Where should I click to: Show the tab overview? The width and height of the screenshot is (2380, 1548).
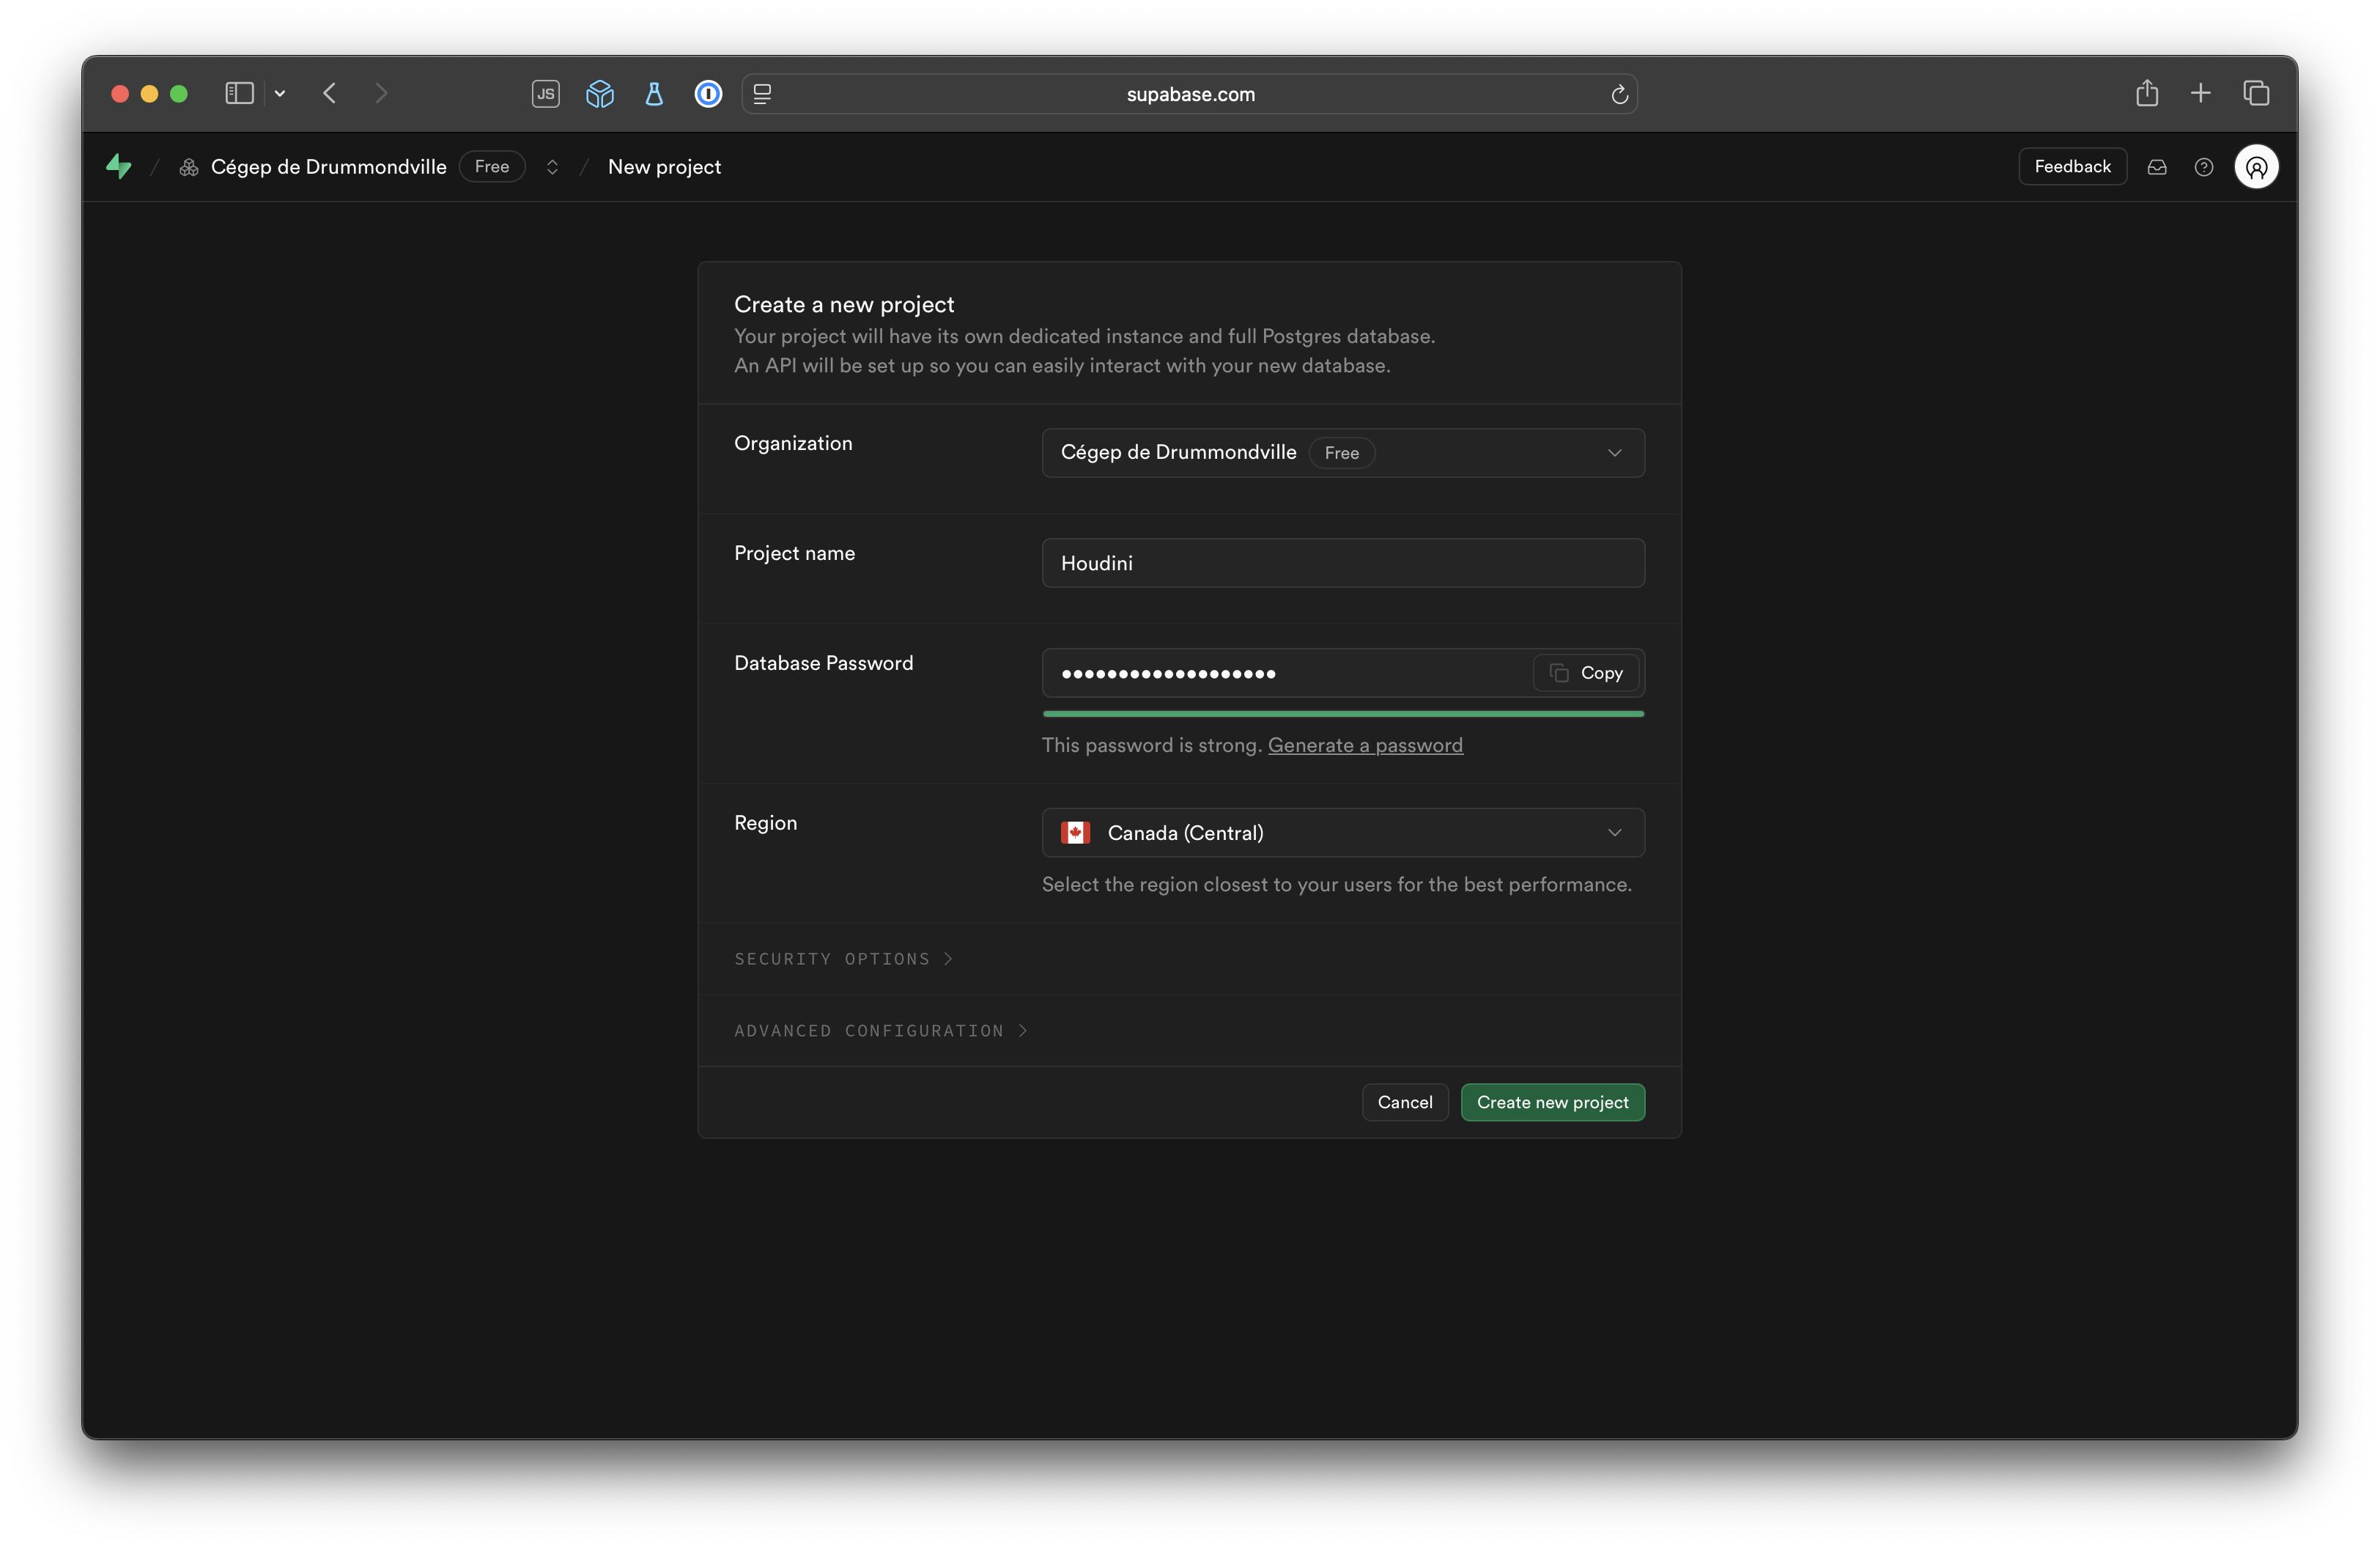(2256, 93)
